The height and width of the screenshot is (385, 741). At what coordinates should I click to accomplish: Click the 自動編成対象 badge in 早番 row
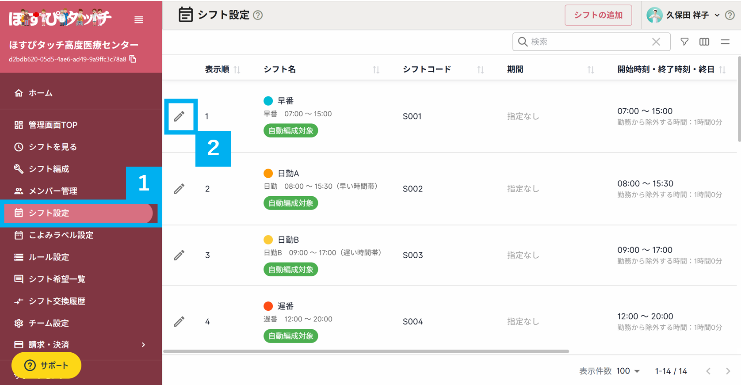tap(291, 131)
